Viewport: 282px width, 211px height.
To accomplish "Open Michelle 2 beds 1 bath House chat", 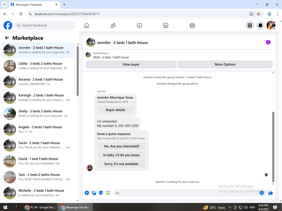I will pyautogui.click(x=38, y=193).
